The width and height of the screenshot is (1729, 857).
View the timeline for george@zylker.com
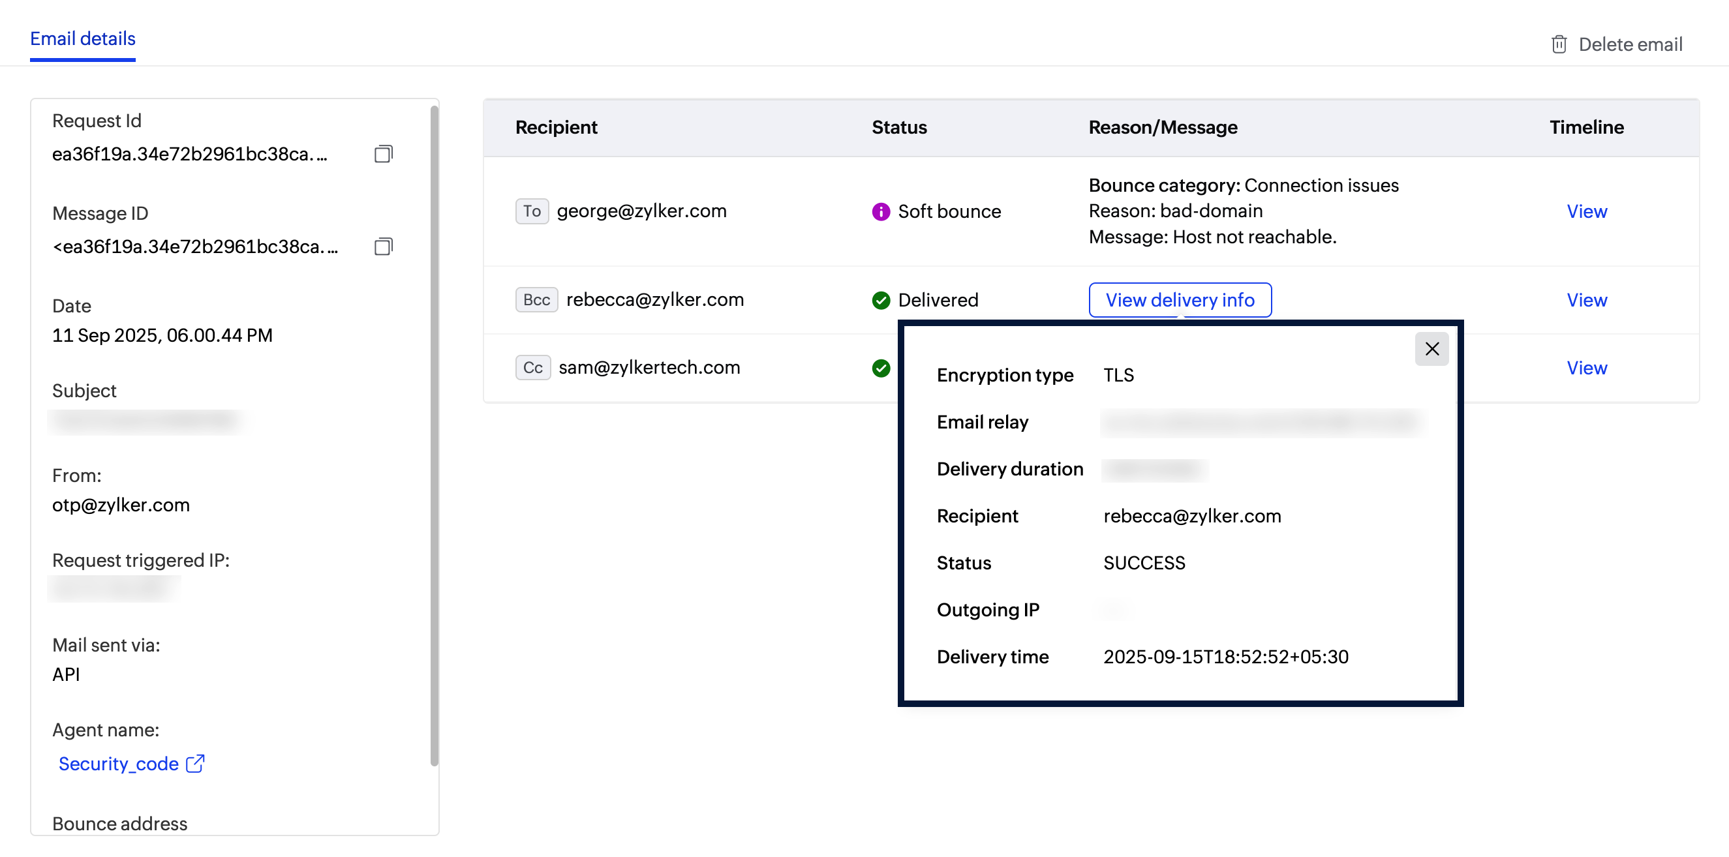1587,211
